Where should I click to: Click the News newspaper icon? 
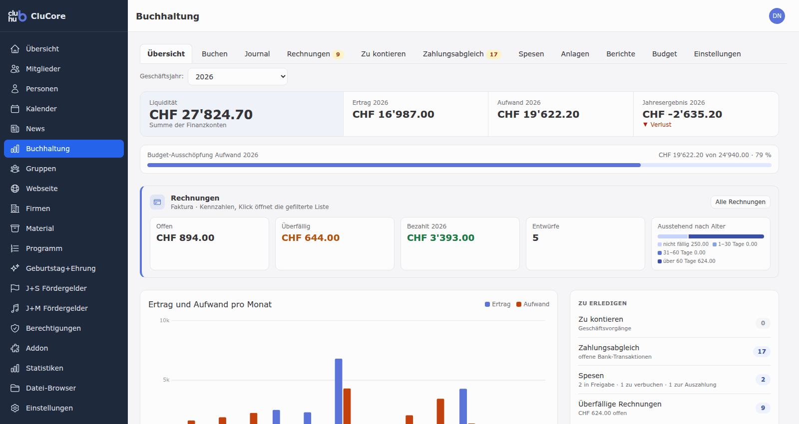click(15, 129)
